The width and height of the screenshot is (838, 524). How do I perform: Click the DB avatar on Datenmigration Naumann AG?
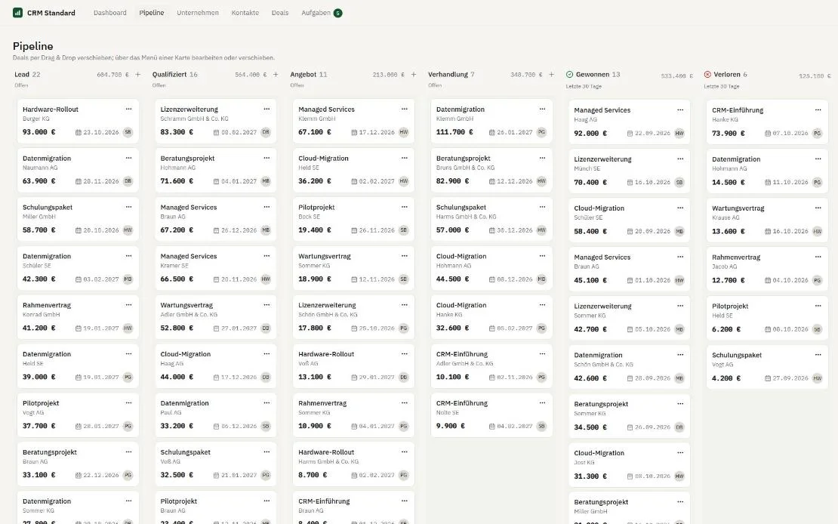point(128,181)
